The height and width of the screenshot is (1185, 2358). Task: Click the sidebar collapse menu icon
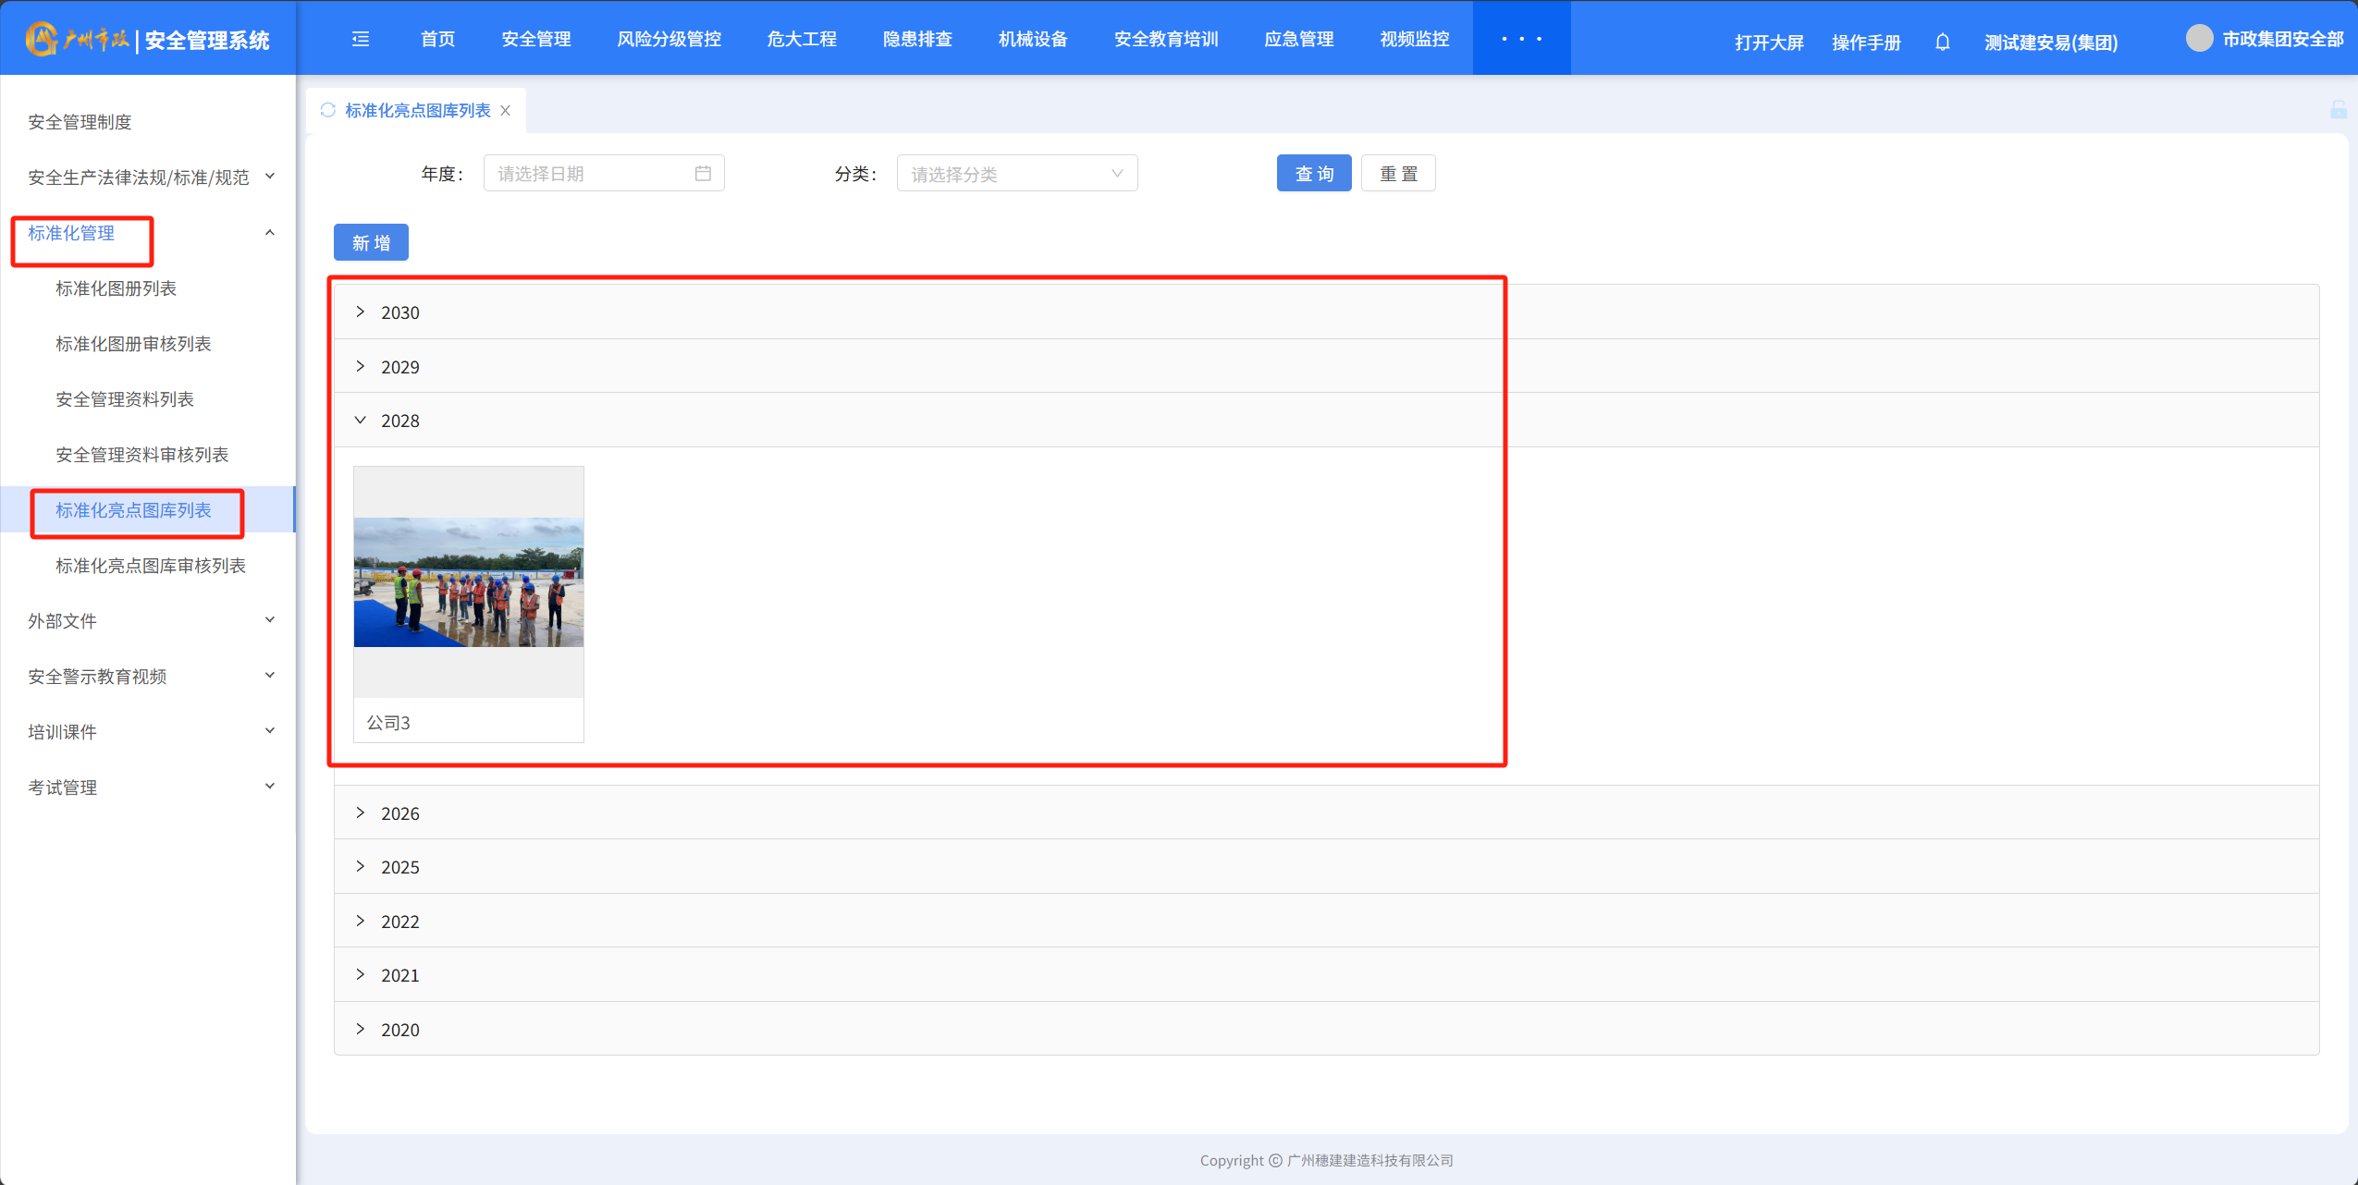click(361, 39)
